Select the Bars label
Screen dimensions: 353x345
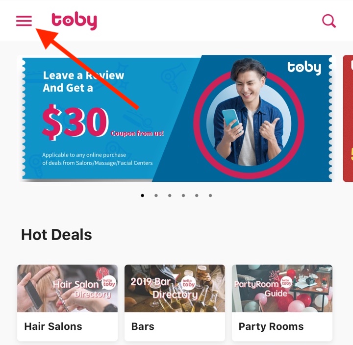point(143,326)
